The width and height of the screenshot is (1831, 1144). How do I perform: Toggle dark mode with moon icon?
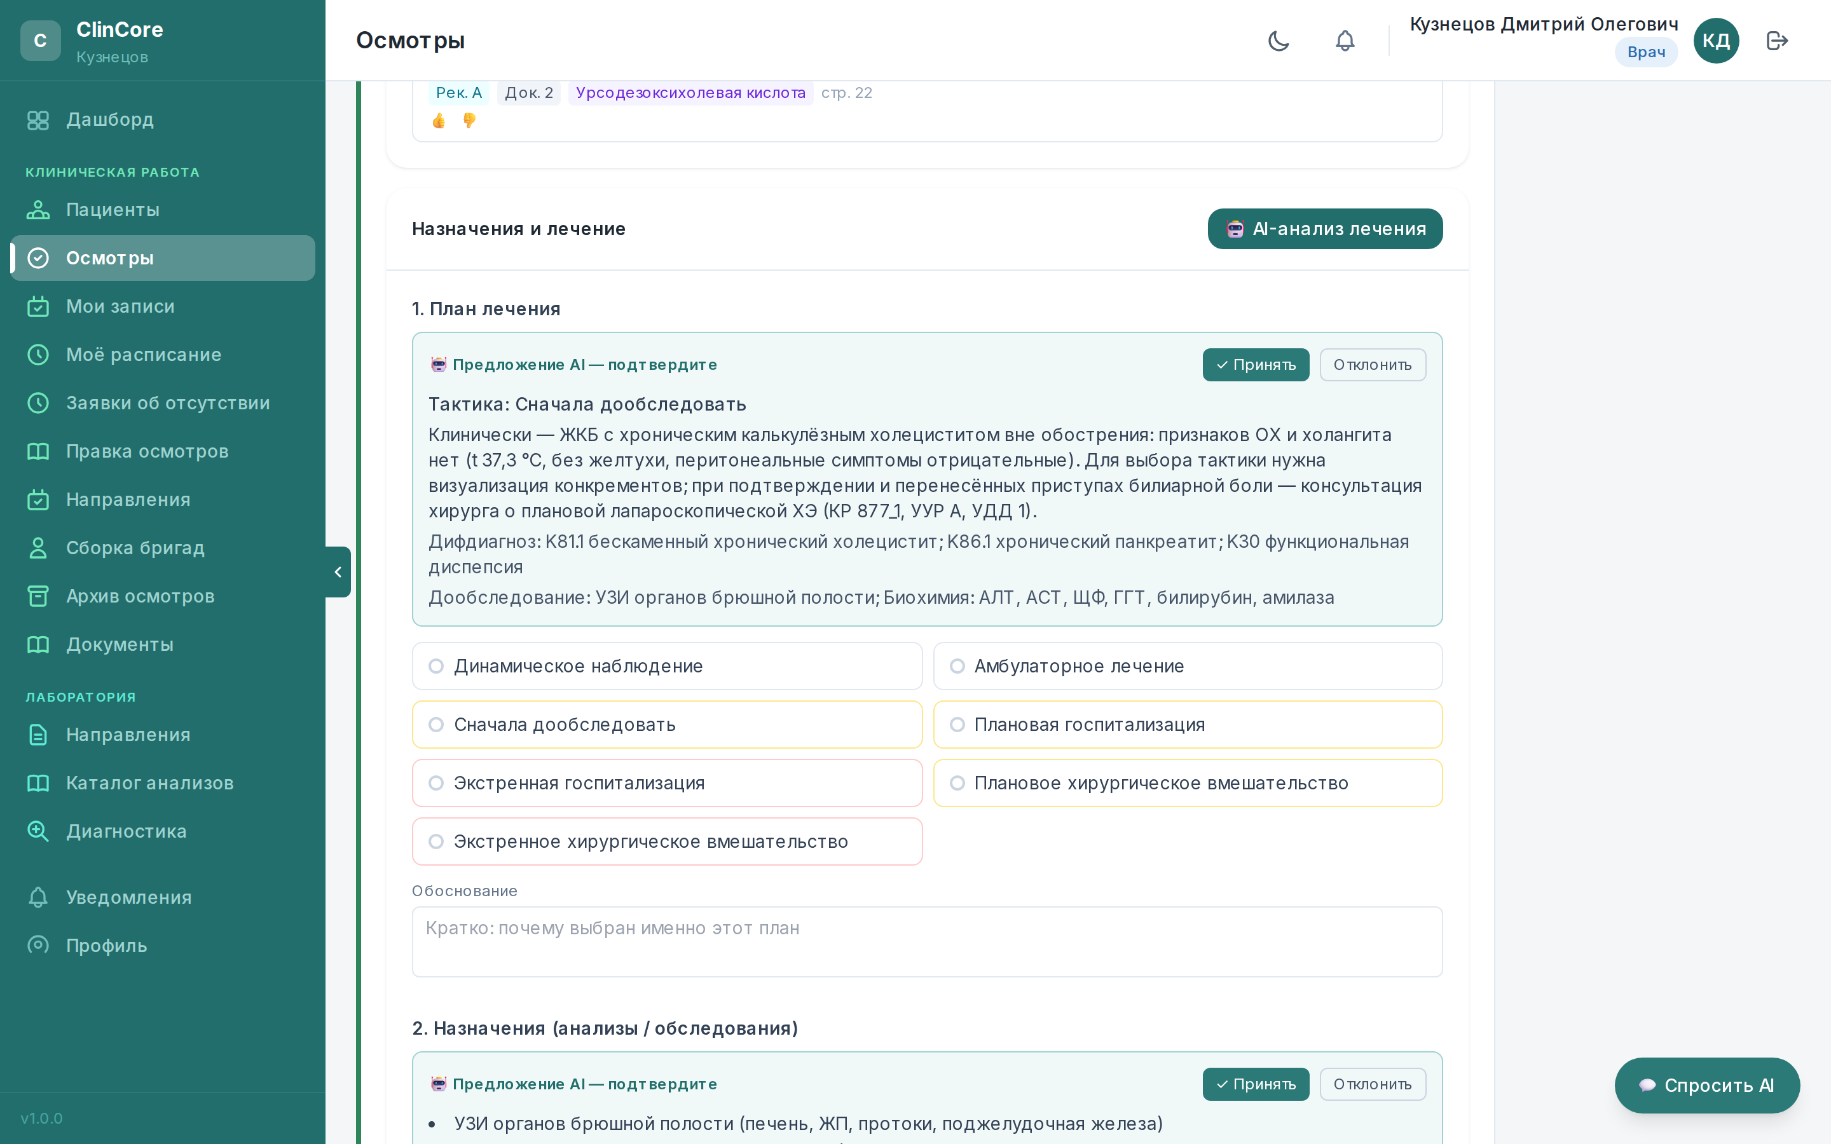[x=1279, y=41]
